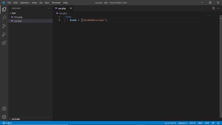Click the "odiaWebDeveloper" string
222x125 pixels.
[94, 20]
